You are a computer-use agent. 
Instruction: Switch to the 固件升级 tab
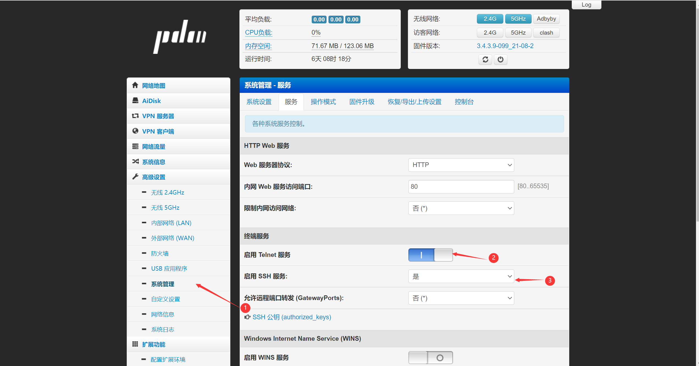click(362, 102)
